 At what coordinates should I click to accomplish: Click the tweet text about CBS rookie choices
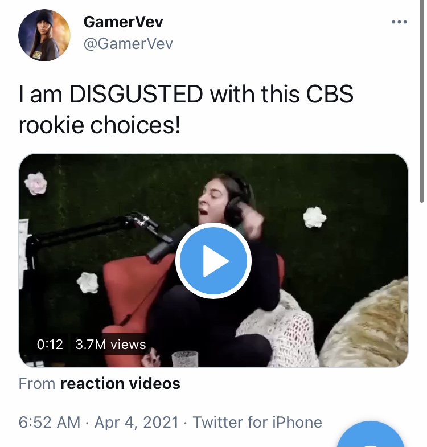coord(186,109)
